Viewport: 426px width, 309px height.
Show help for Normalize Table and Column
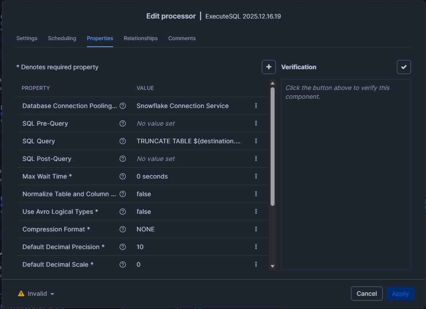(x=123, y=194)
